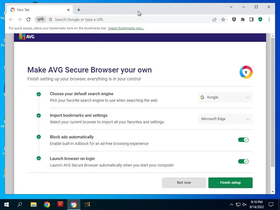Click the green AVG security shield icon
Screen dimensions: 280x210
pyautogui.click(x=260, y=19)
